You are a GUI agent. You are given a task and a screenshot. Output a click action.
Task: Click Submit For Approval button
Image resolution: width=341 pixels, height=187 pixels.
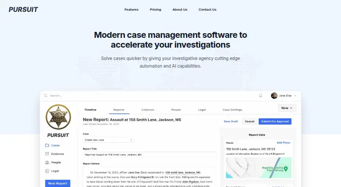click(x=275, y=122)
